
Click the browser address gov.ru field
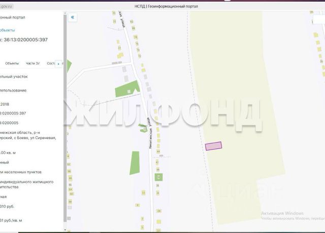tap(7, 7)
